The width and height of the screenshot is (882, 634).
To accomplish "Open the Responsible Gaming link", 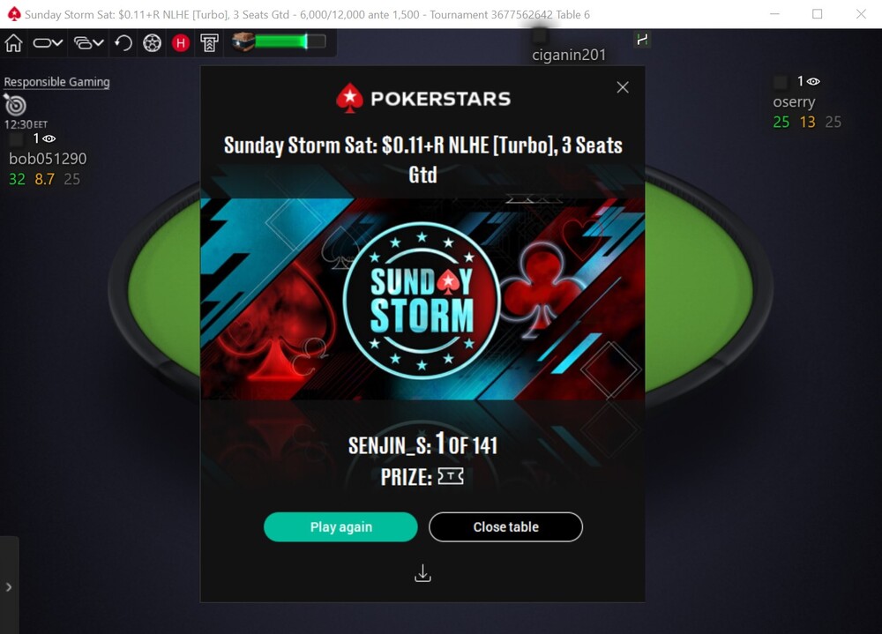I will [x=56, y=82].
